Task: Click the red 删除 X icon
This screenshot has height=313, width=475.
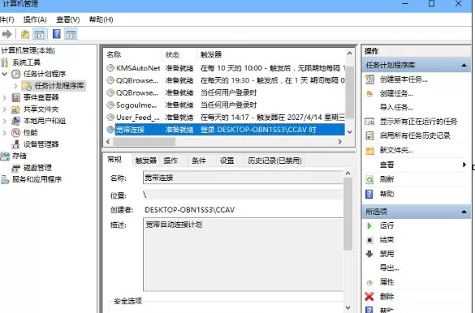Action: pyautogui.click(x=369, y=296)
